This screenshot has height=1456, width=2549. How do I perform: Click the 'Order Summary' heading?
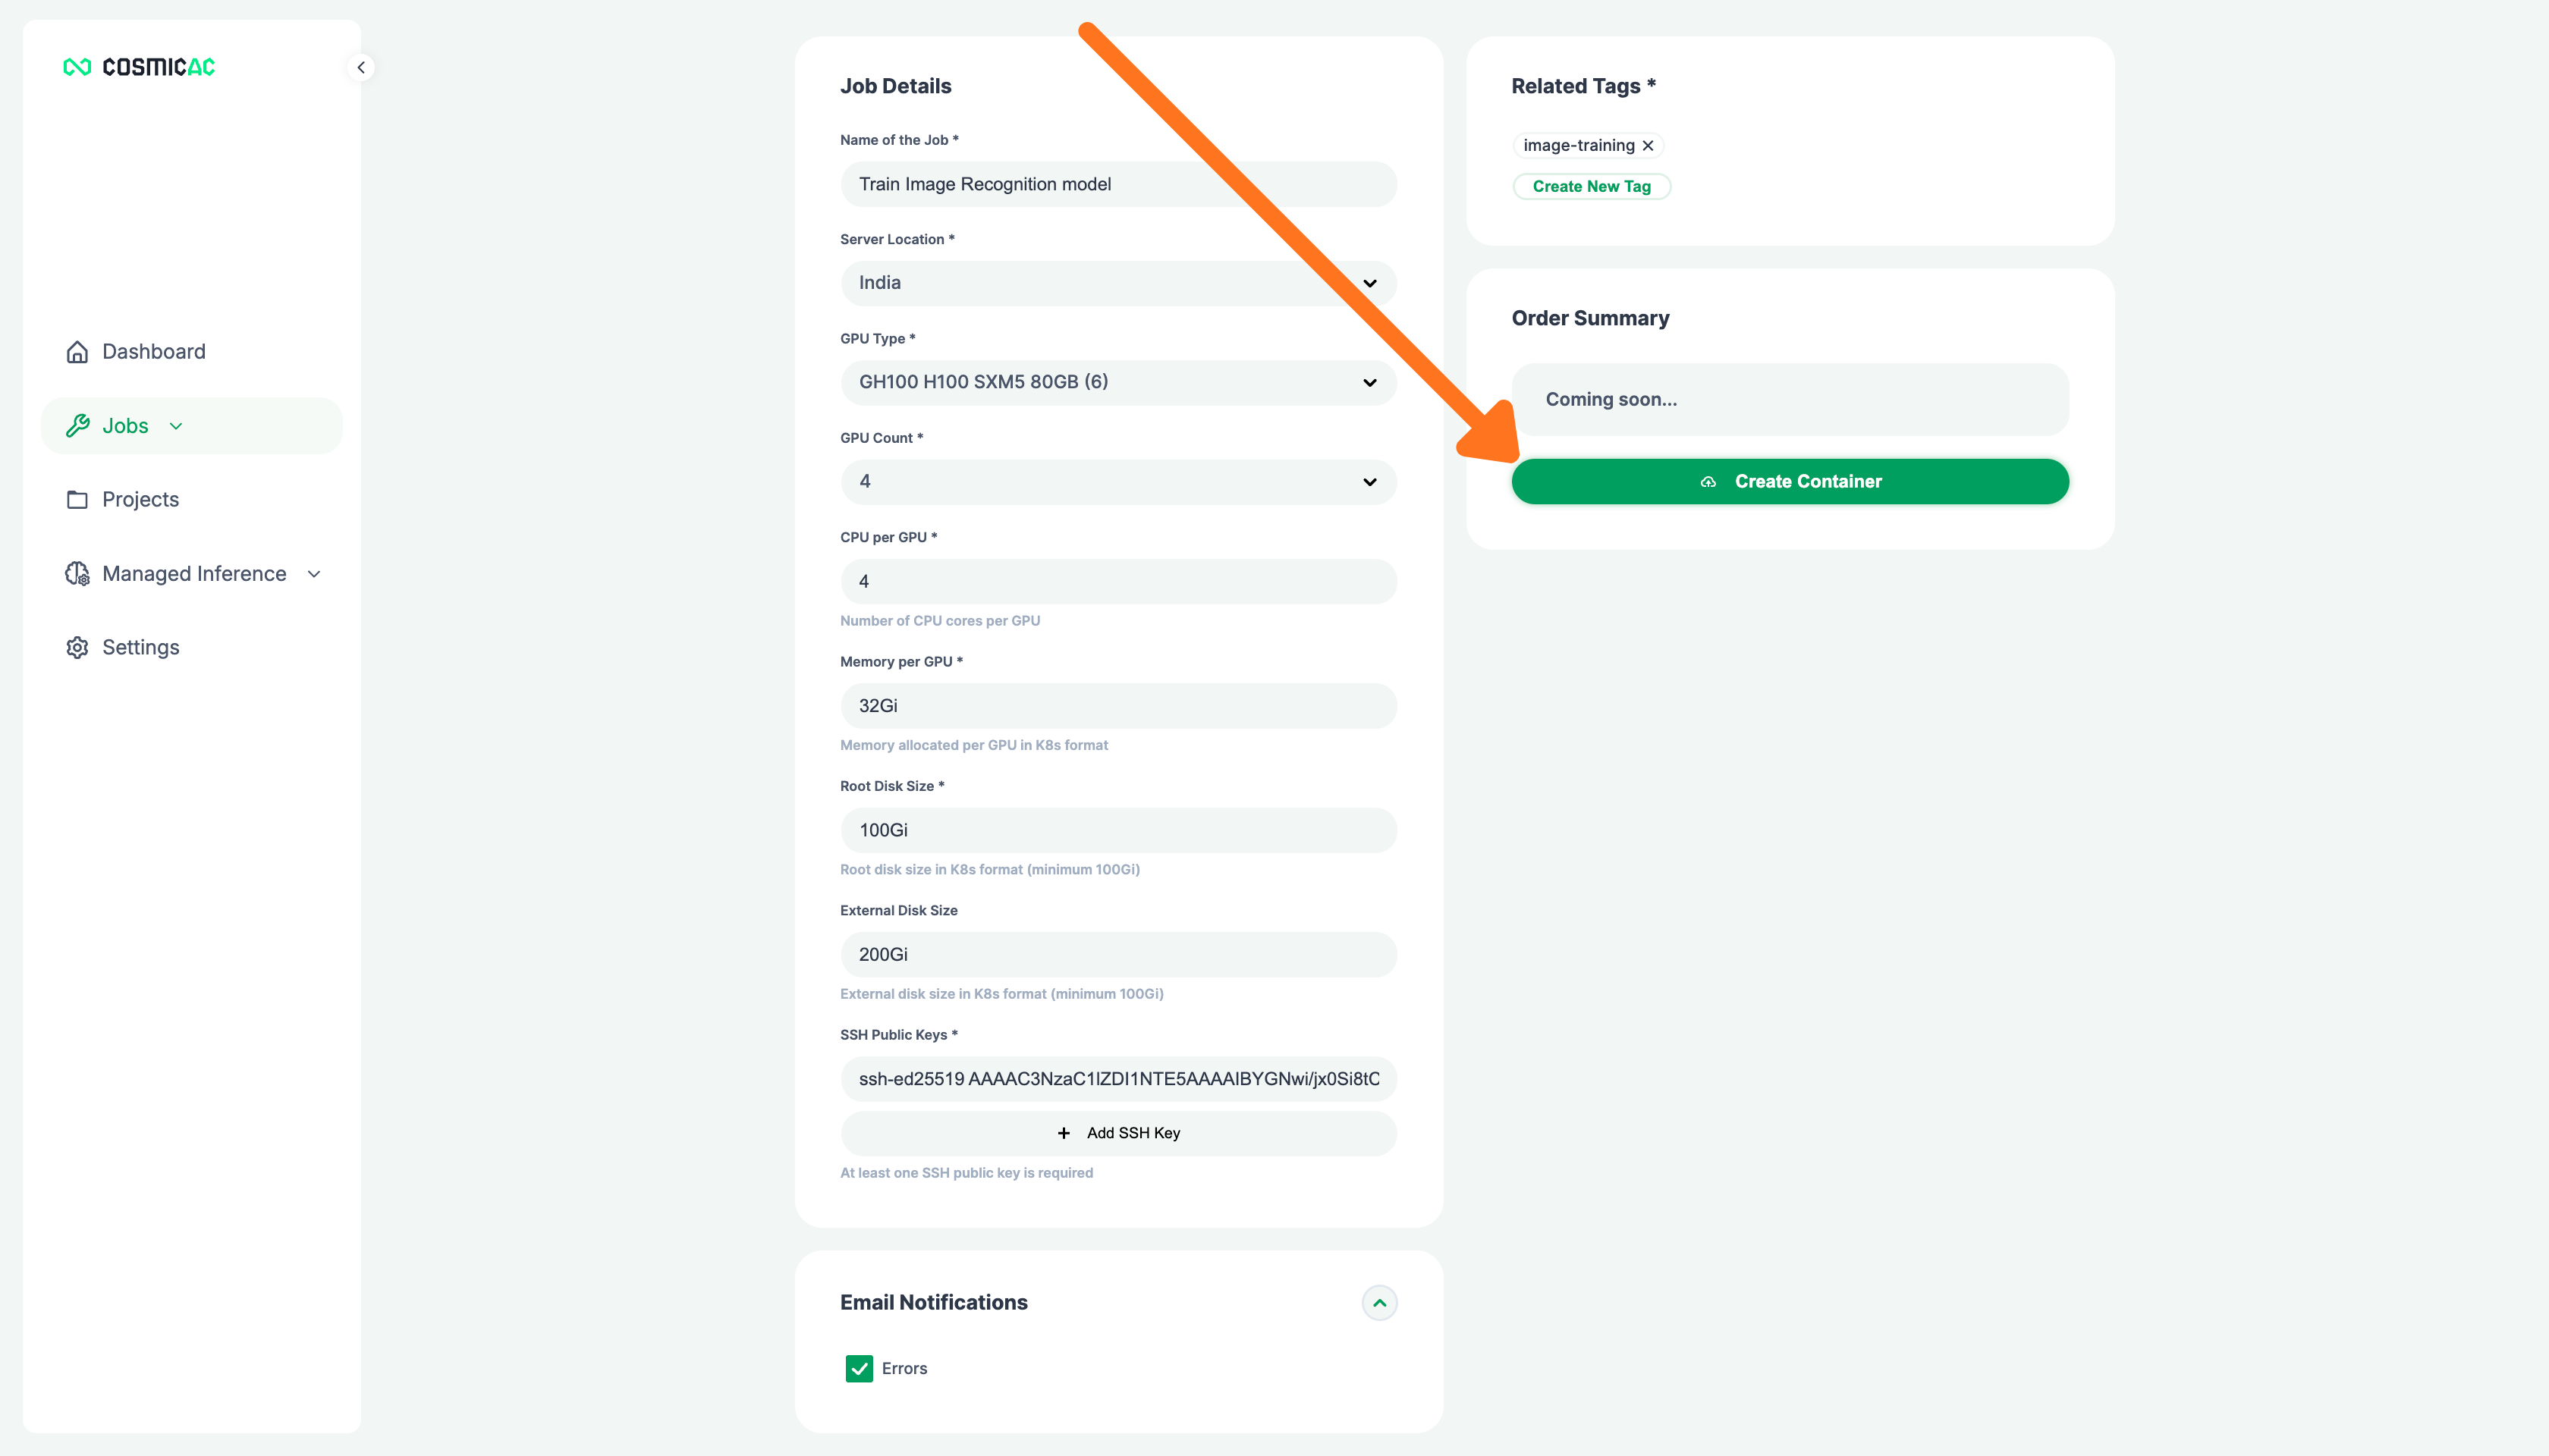(x=1589, y=318)
